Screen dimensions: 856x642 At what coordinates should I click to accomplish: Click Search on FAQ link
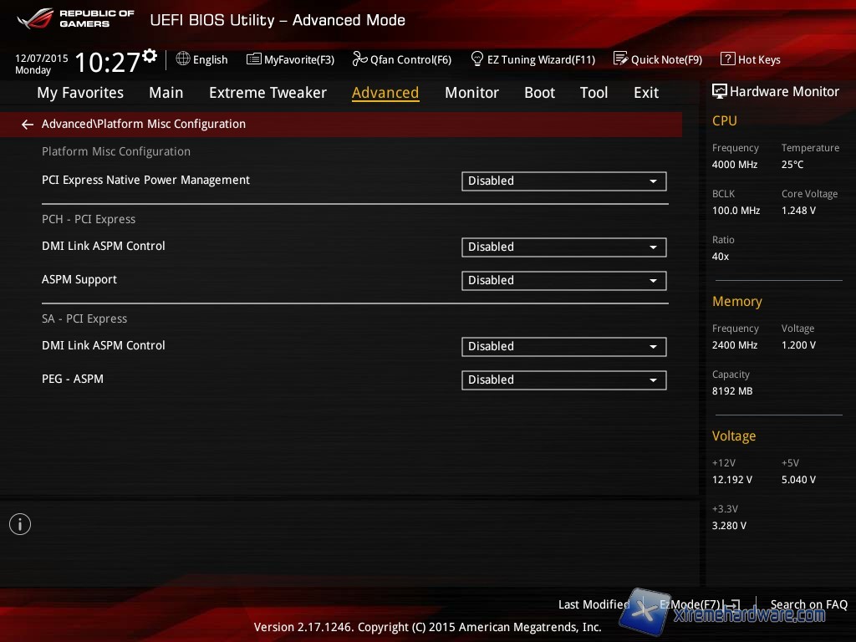(808, 604)
